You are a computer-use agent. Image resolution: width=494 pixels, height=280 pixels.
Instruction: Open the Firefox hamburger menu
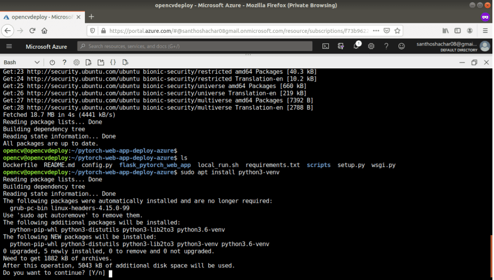click(x=485, y=31)
